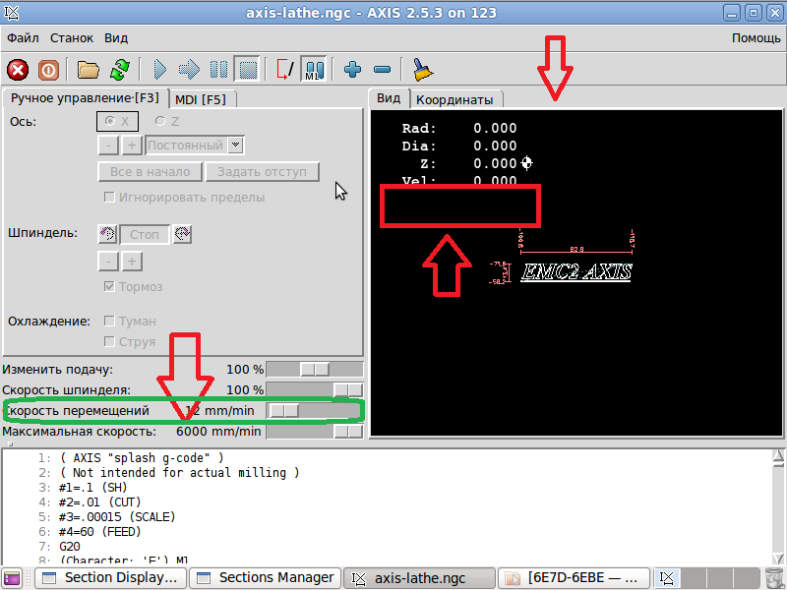Click G-code listing vertical scrollbar

(x=778, y=506)
